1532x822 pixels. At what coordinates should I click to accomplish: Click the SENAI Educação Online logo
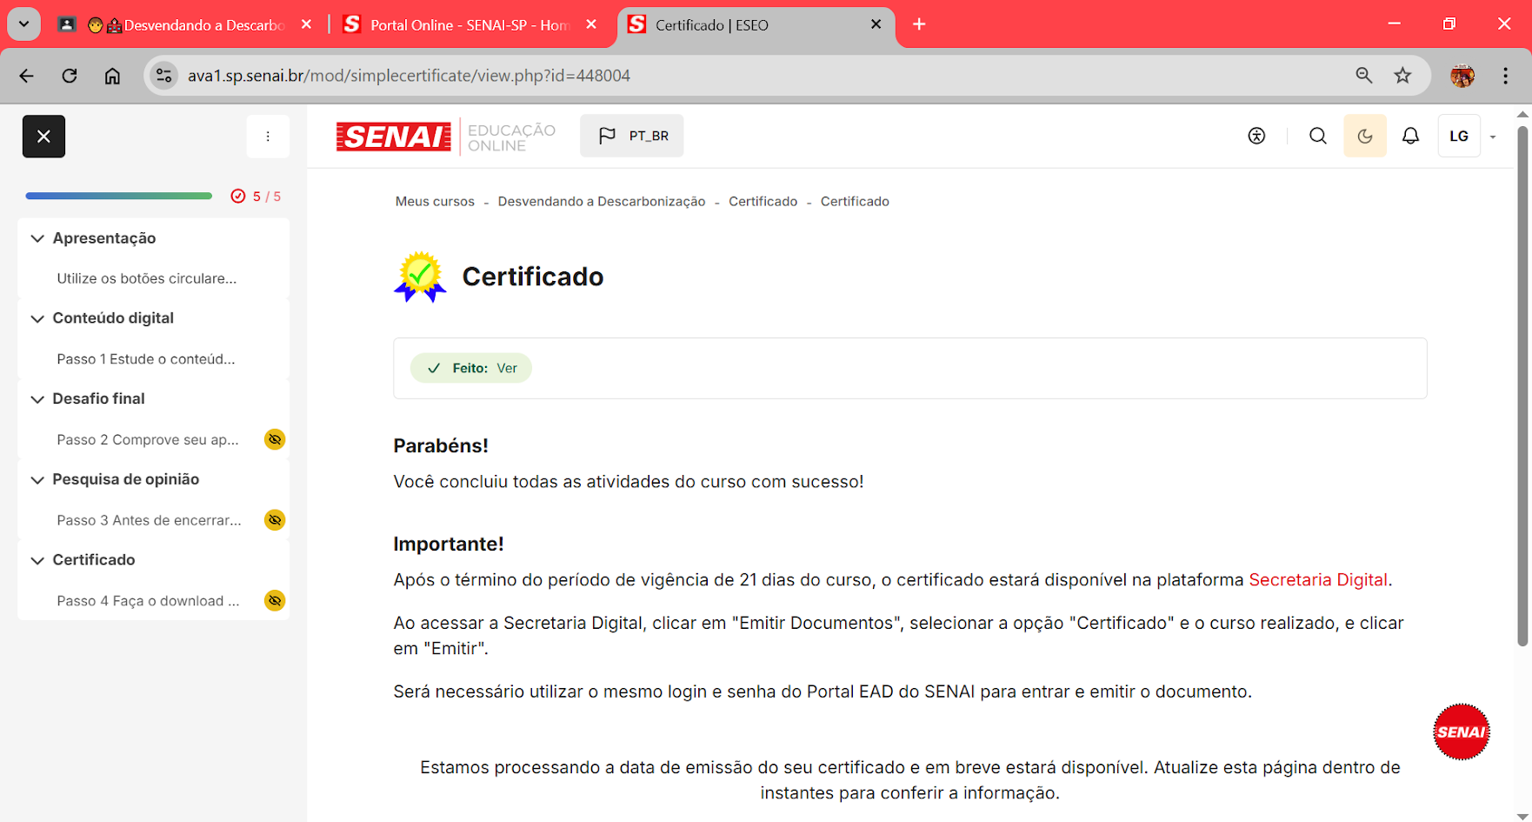(x=446, y=137)
